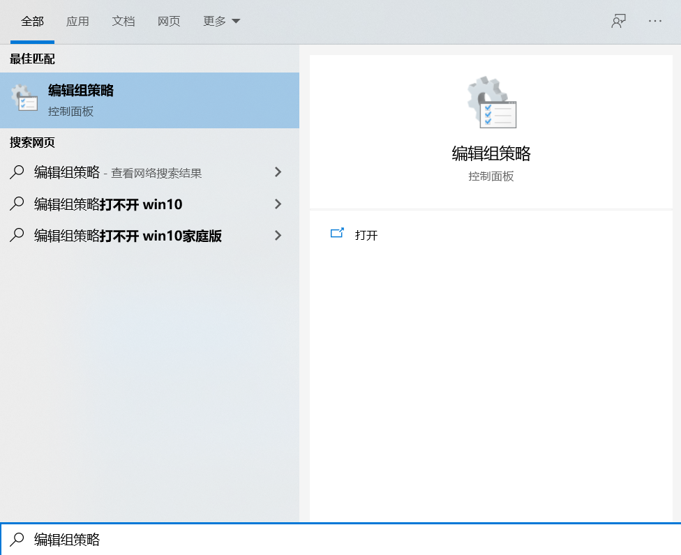Switch to the 文档 tab
Viewport: 681px width, 555px height.
123,22
